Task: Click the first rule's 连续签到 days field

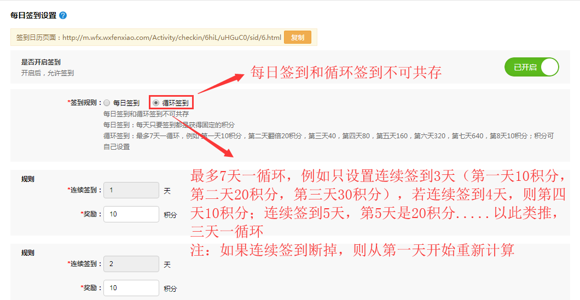Action: point(131,190)
